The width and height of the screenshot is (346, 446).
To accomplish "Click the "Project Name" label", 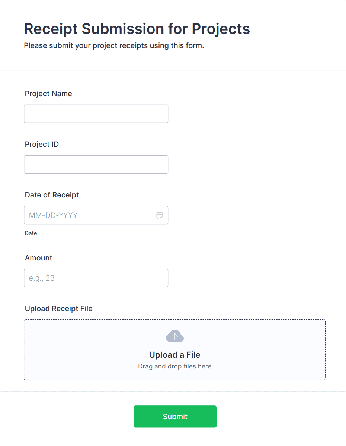I will (48, 94).
